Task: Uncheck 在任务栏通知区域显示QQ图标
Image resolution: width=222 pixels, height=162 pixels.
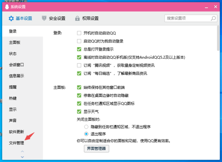Action: coord(79,104)
